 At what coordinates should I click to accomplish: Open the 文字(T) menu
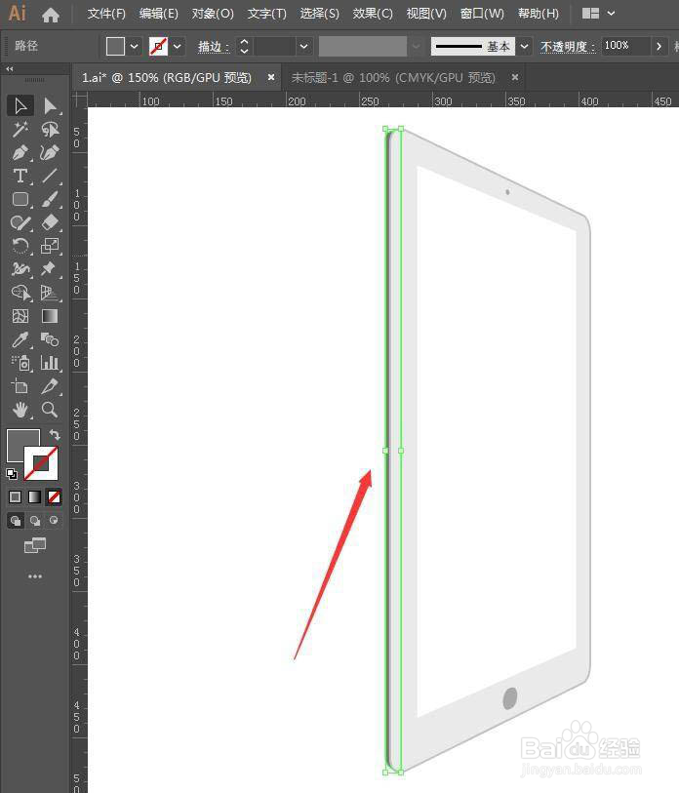pos(267,14)
